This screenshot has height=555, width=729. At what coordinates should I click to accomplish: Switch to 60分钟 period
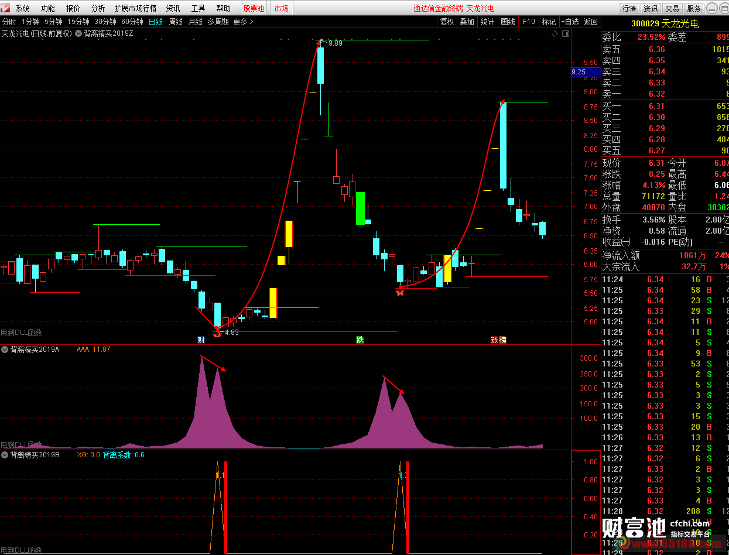(x=132, y=22)
